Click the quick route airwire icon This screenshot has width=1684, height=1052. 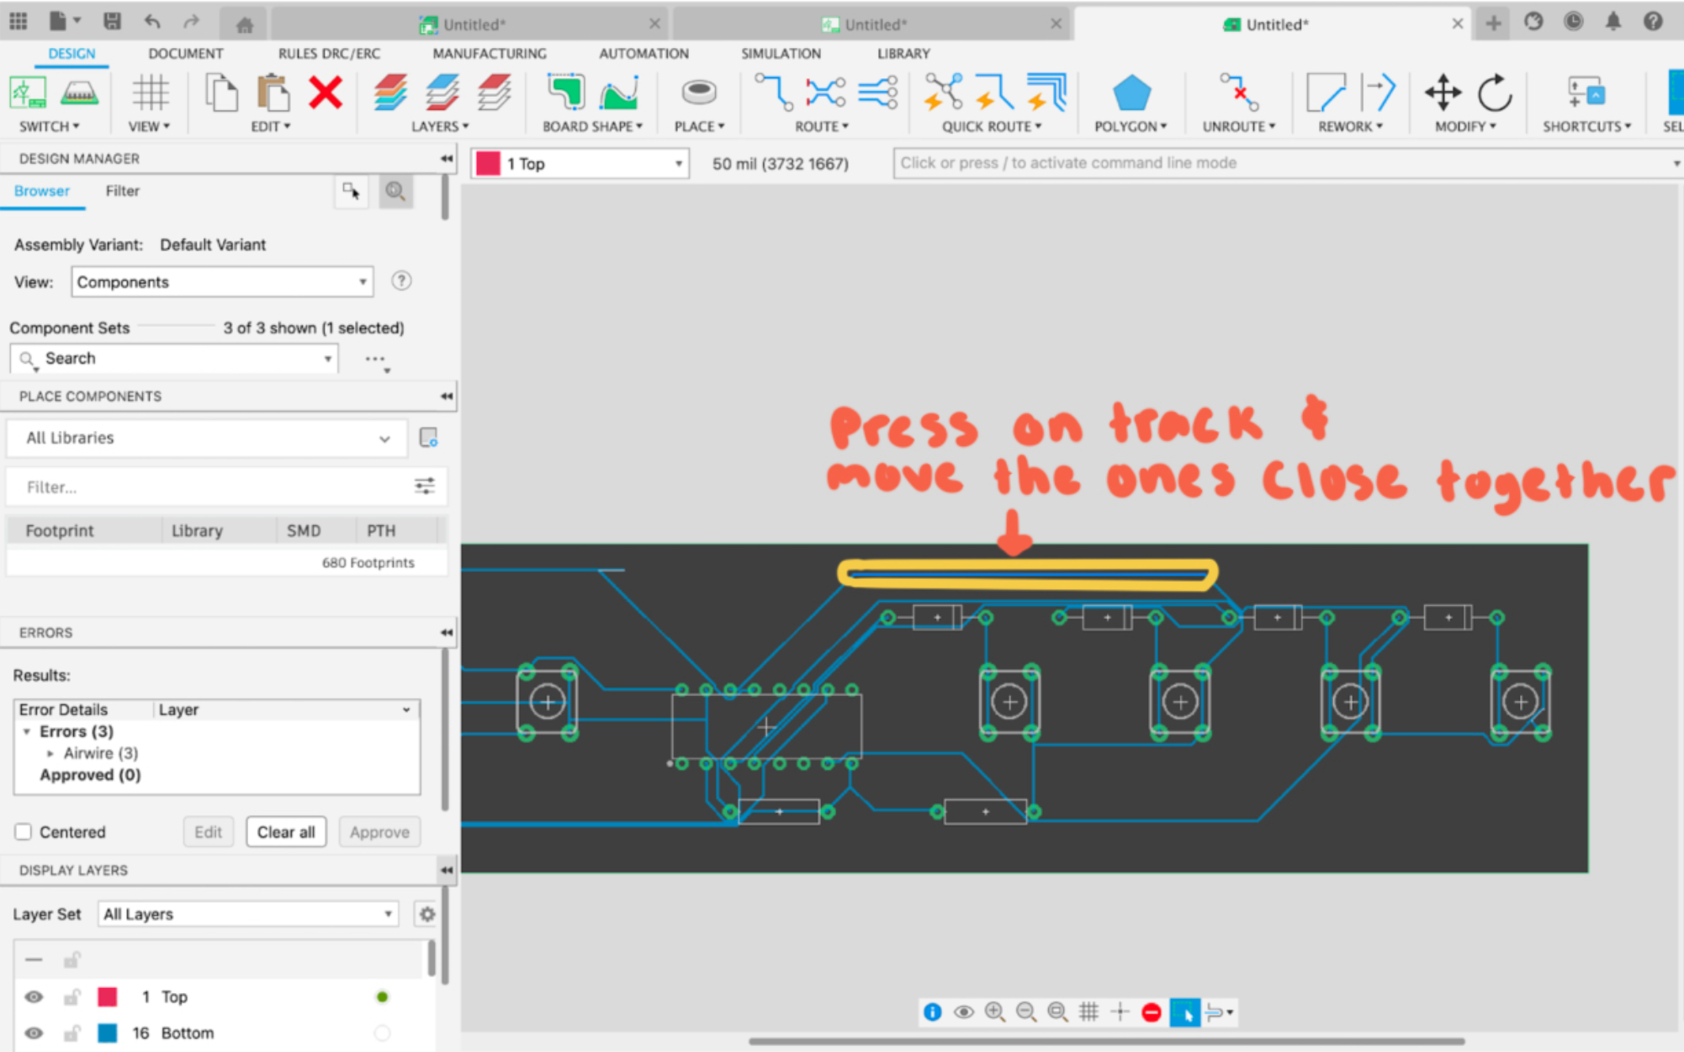pyautogui.click(x=943, y=93)
